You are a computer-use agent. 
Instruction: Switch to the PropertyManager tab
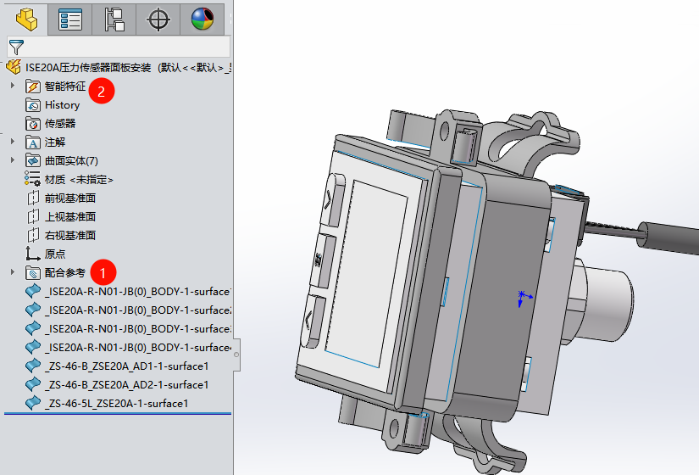[x=70, y=19]
